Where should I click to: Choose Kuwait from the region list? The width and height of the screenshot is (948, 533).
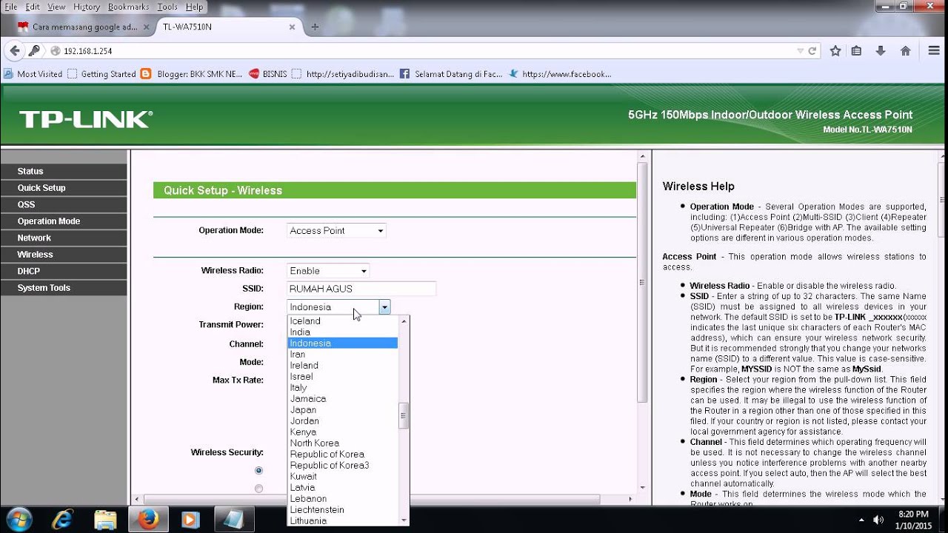pyautogui.click(x=343, y=477)
